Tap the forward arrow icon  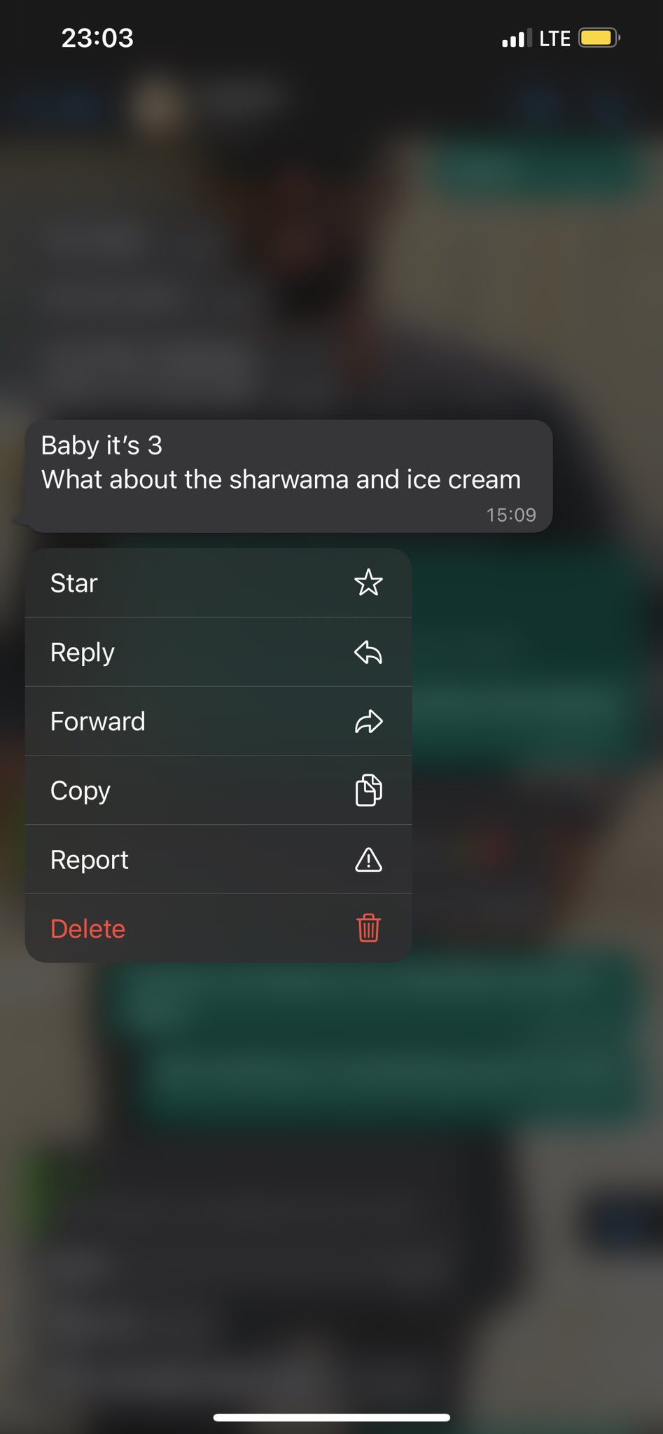click(x=368, y=721)
